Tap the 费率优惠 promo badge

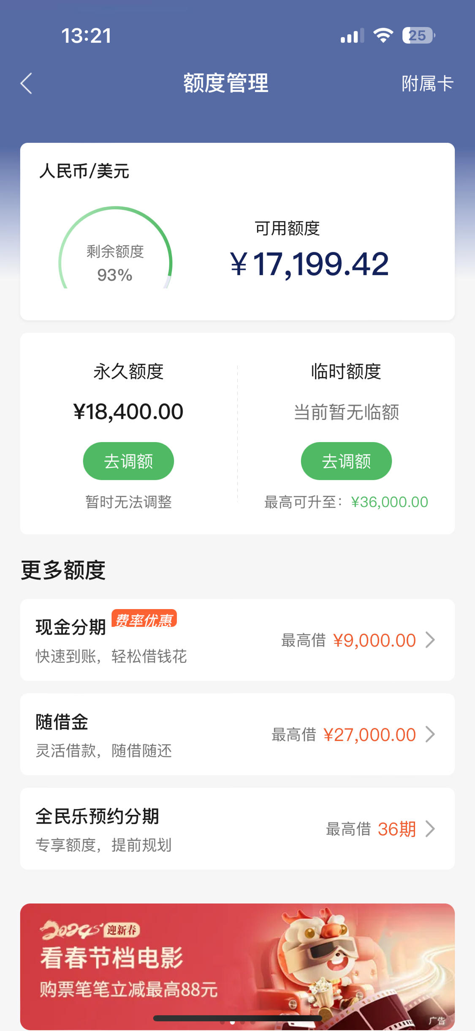[144, 619]
